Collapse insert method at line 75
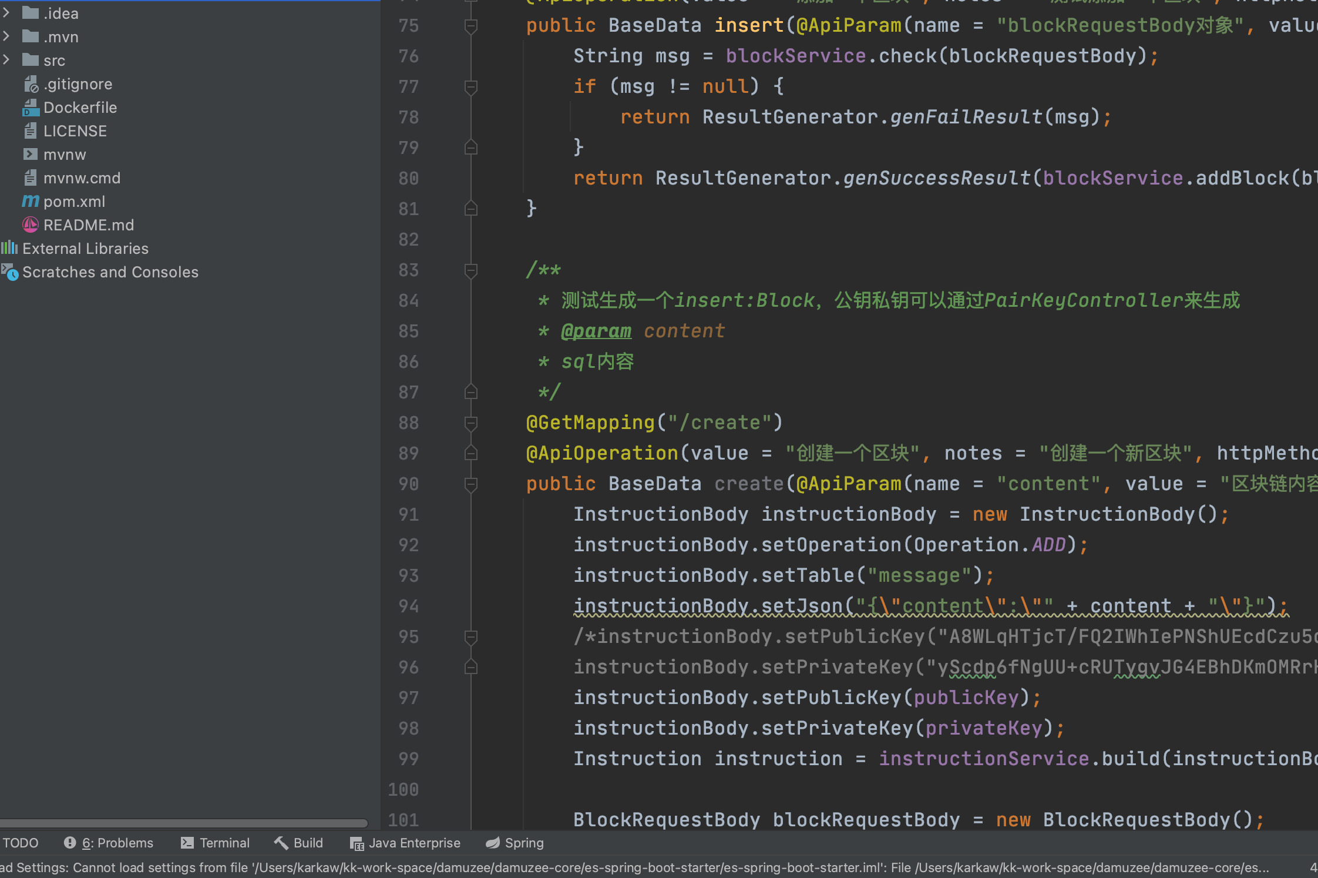1318x878 pixels. 471,26
